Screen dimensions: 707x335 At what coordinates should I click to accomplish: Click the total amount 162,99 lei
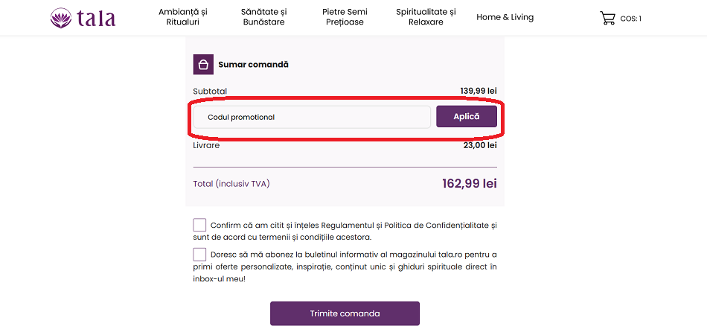tap(469, 183)
